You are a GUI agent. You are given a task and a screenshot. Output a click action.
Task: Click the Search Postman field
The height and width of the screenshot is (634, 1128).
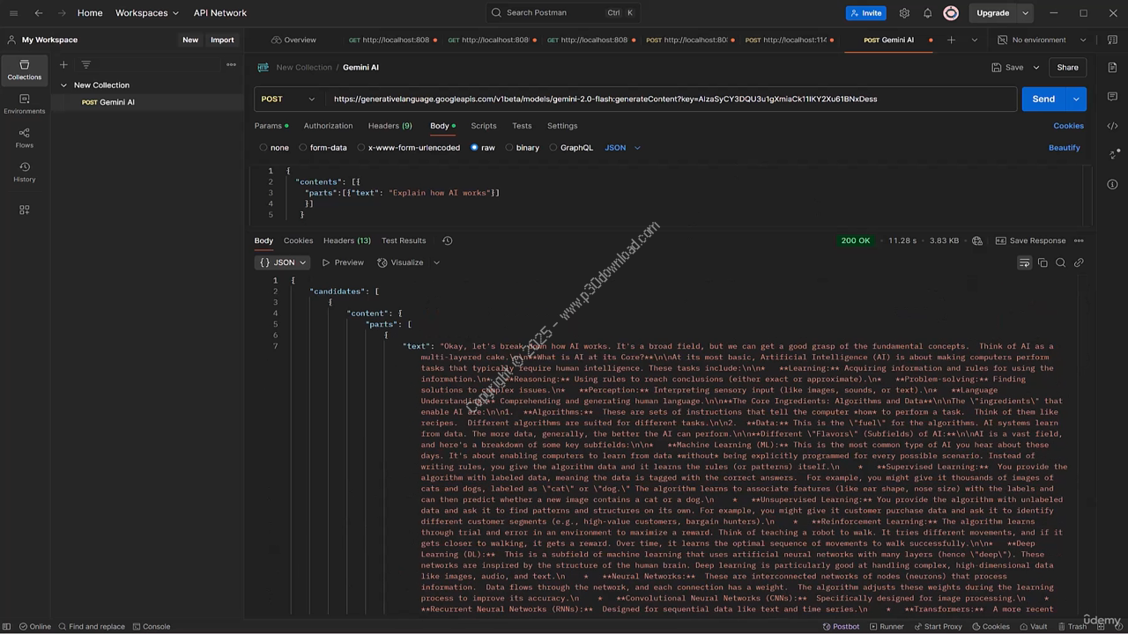tap(563, 13)
